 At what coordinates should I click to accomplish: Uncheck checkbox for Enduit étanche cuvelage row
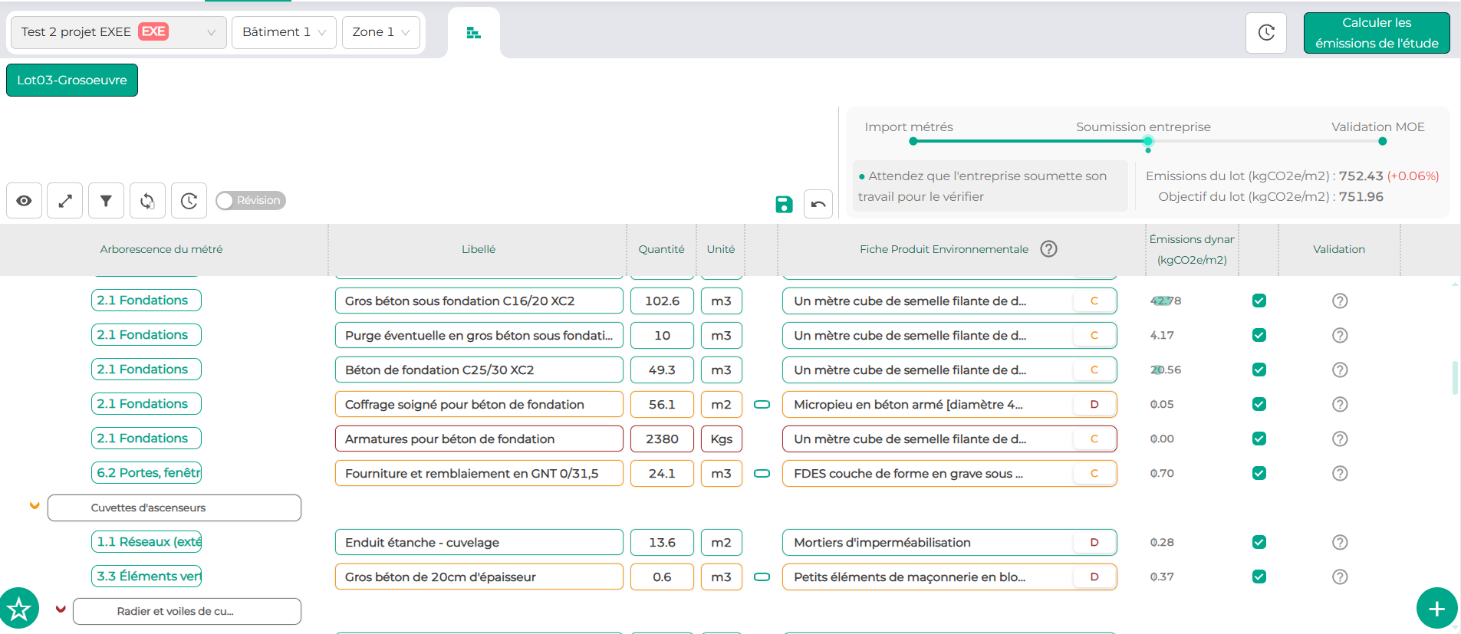point(1259,542)
